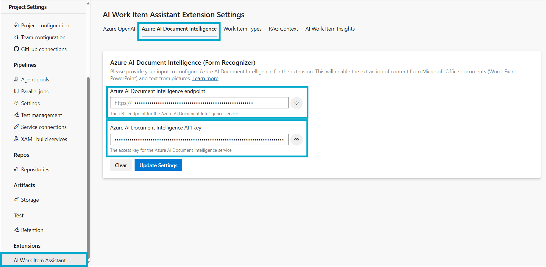Click into the endpoint URL input field

coord(199,103)
